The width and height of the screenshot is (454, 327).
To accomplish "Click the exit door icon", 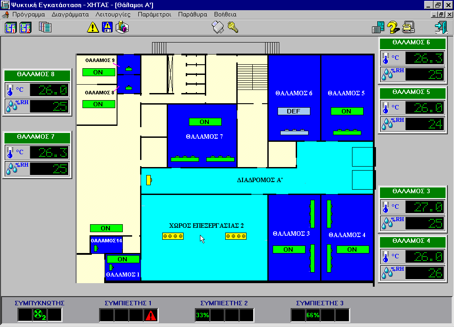I will [x=440, y=27].
